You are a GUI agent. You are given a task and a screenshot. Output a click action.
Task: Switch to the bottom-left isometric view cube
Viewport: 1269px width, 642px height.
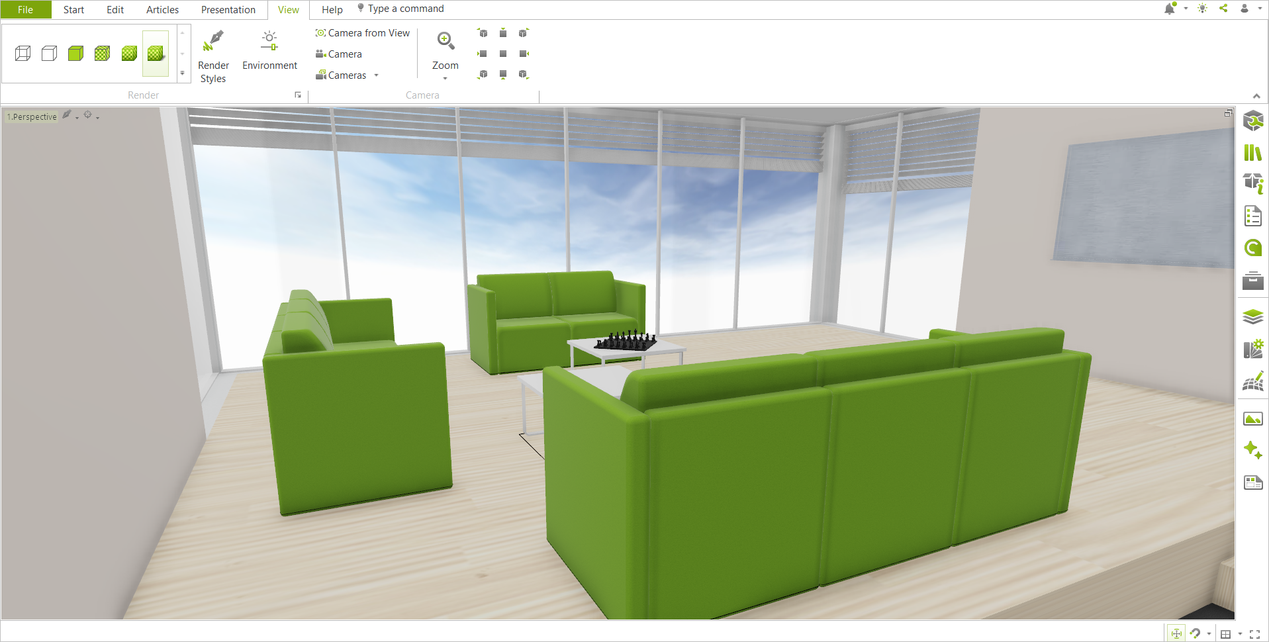tap(483, 74)
